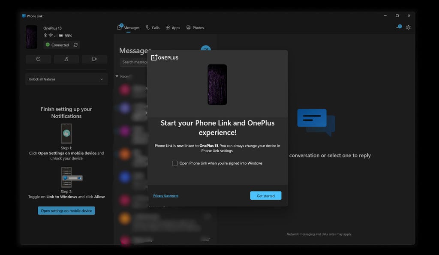This screenshot has width=439, height=255.
Task: Go to the Photos tab
Action: pyautogui.click(x=195, y=28)
